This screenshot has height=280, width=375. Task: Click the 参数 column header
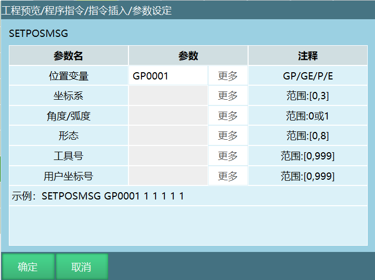188,56
